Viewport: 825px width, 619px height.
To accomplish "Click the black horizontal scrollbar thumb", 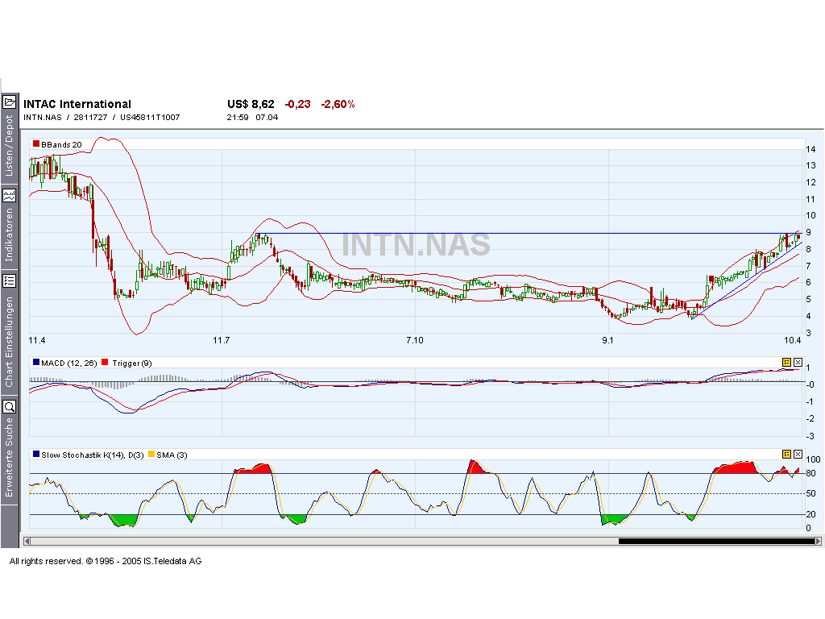I will pos(716,541).
